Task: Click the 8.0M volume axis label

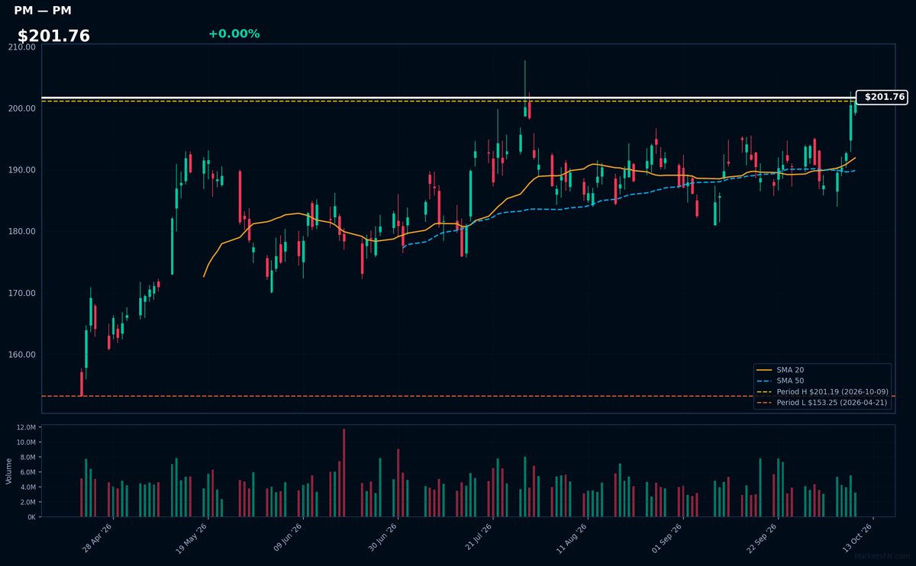Action: pos(27,457)
